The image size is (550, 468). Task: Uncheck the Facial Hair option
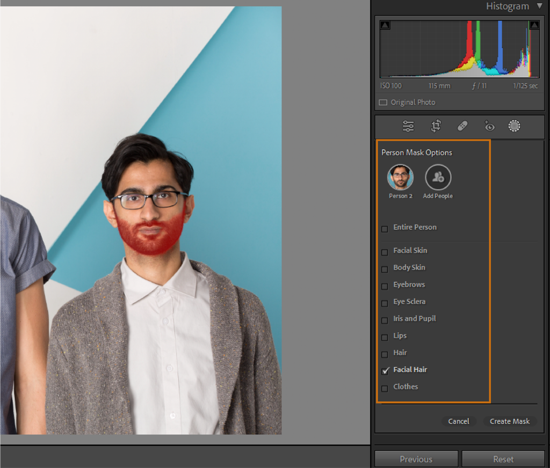tap(385, 371)
